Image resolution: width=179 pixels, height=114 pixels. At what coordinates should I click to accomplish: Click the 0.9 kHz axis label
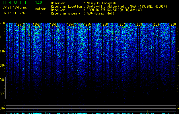pyautogui.click(x=2, y=66)
